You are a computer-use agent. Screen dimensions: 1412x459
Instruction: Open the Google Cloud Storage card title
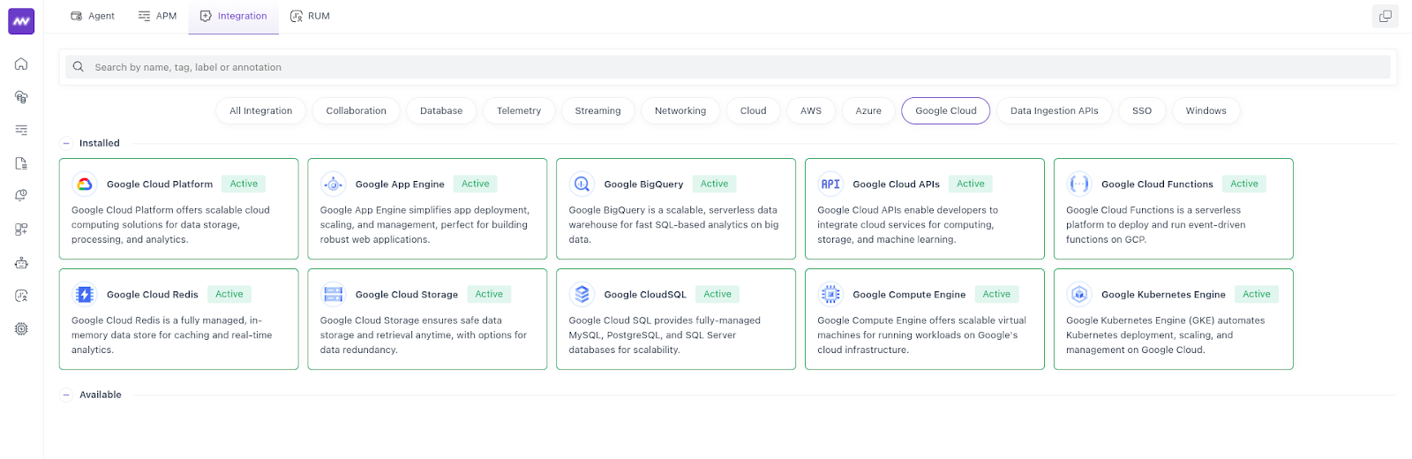407,295
